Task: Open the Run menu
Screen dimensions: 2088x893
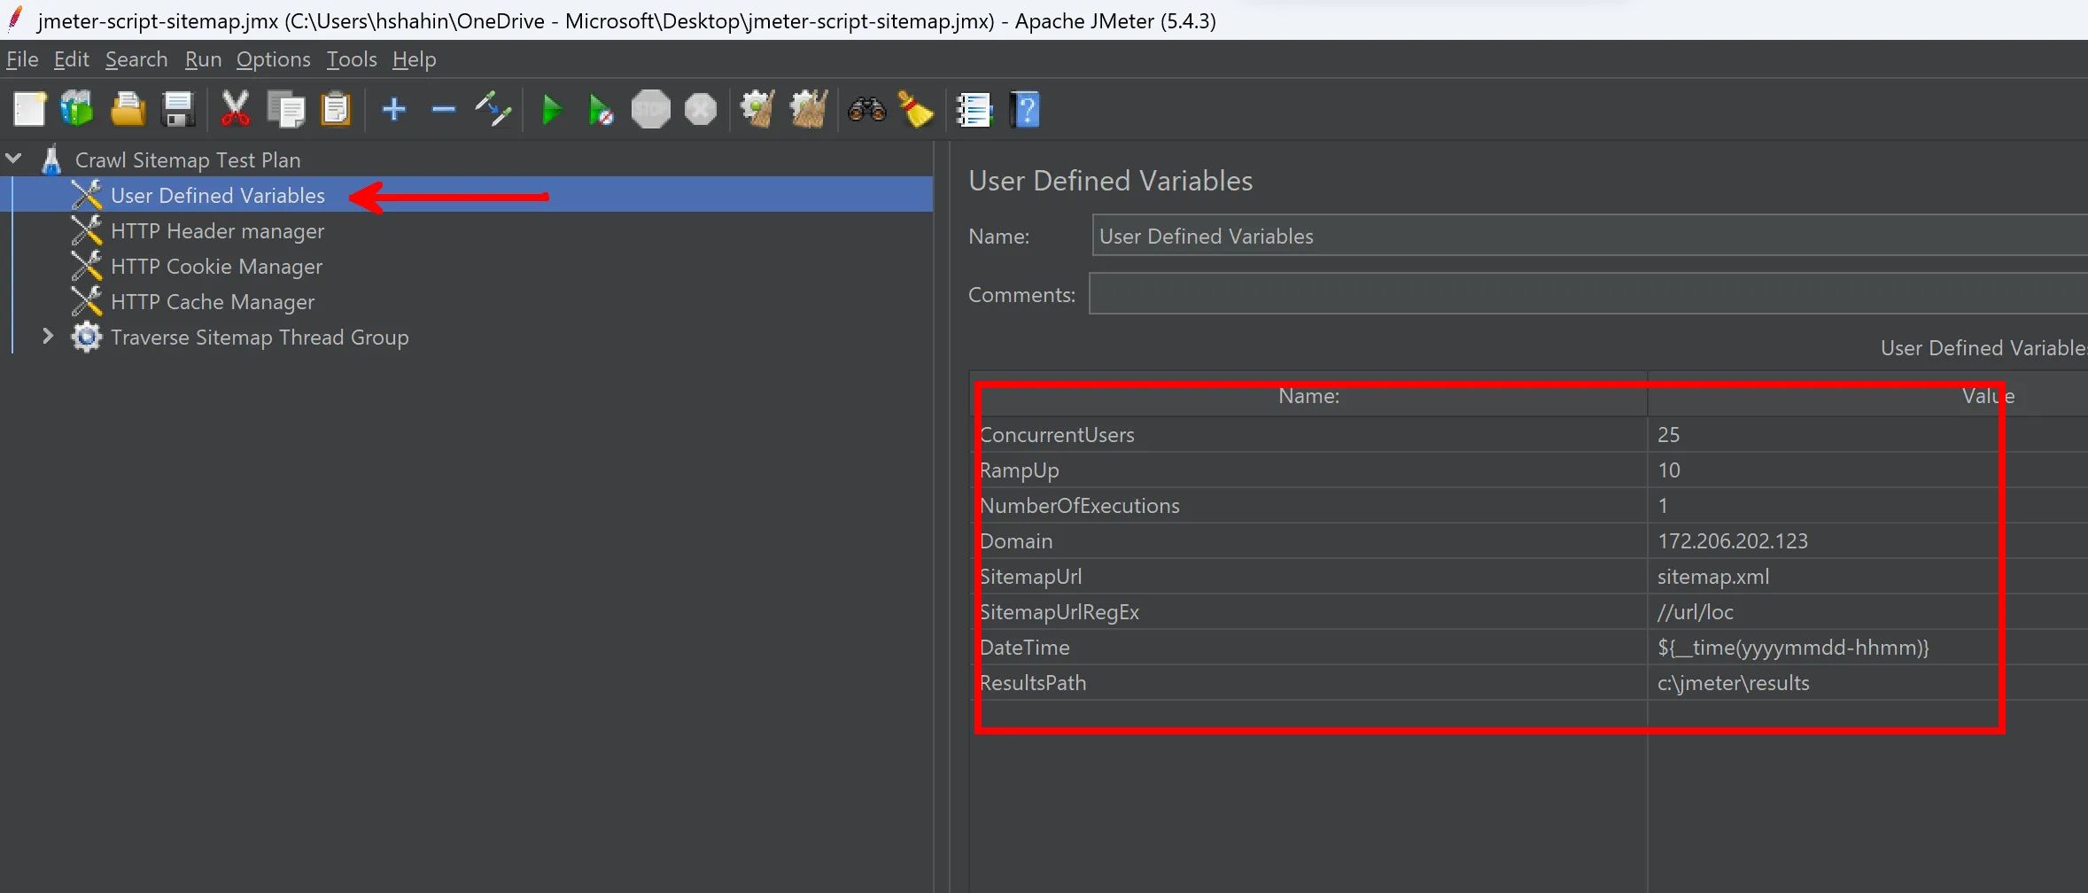Action: tap(203, 59)
